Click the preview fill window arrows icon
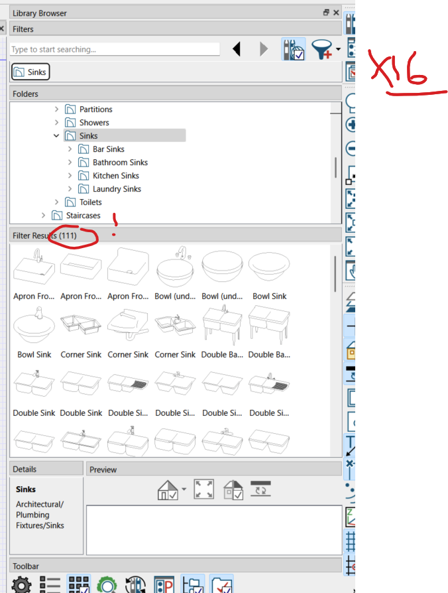448x593 pixels. (x=203, y=490)
